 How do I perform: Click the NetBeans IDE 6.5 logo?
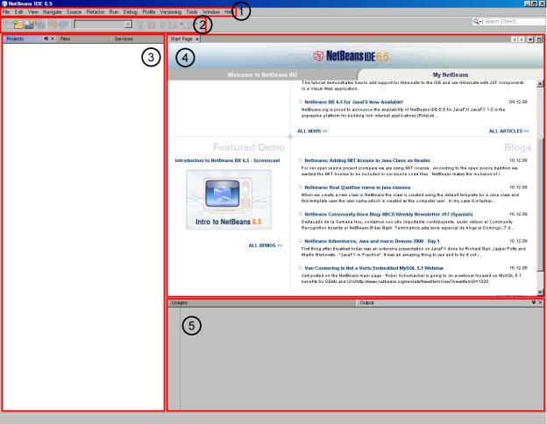pyautogui.click(x=351, y=56)
